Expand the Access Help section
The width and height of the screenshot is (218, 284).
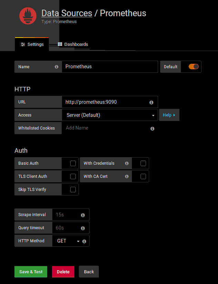coord(169,115)
